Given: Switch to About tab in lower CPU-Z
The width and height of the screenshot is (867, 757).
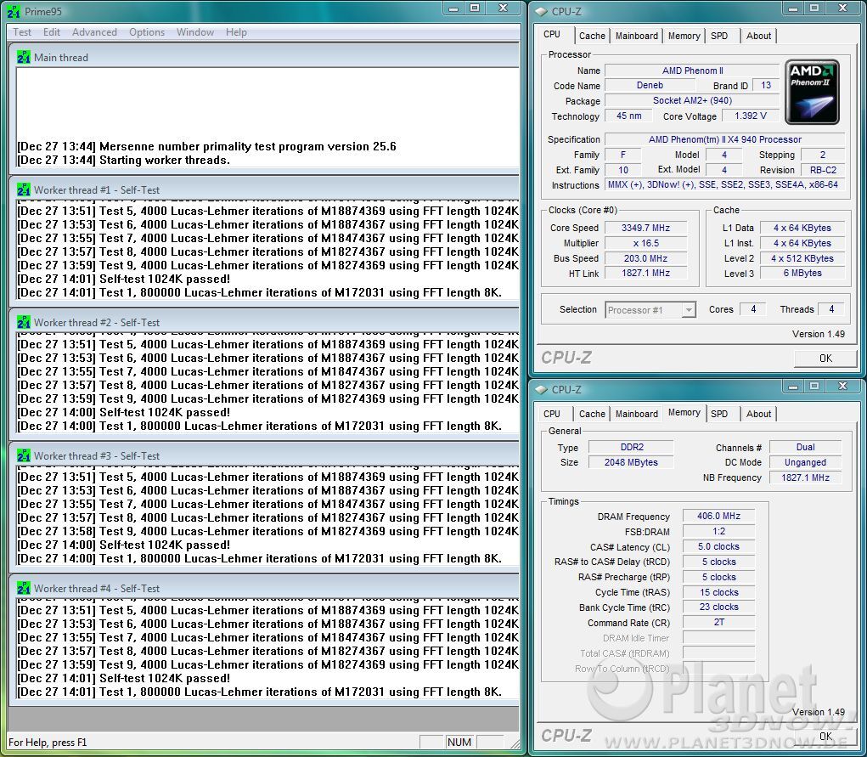Looking at the screenshot, I should 758,414.
